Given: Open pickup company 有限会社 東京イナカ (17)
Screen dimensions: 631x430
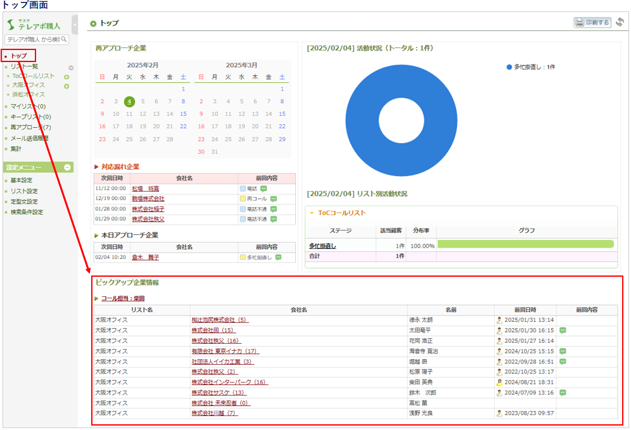Looking at the screenshot, I should 226,351.
